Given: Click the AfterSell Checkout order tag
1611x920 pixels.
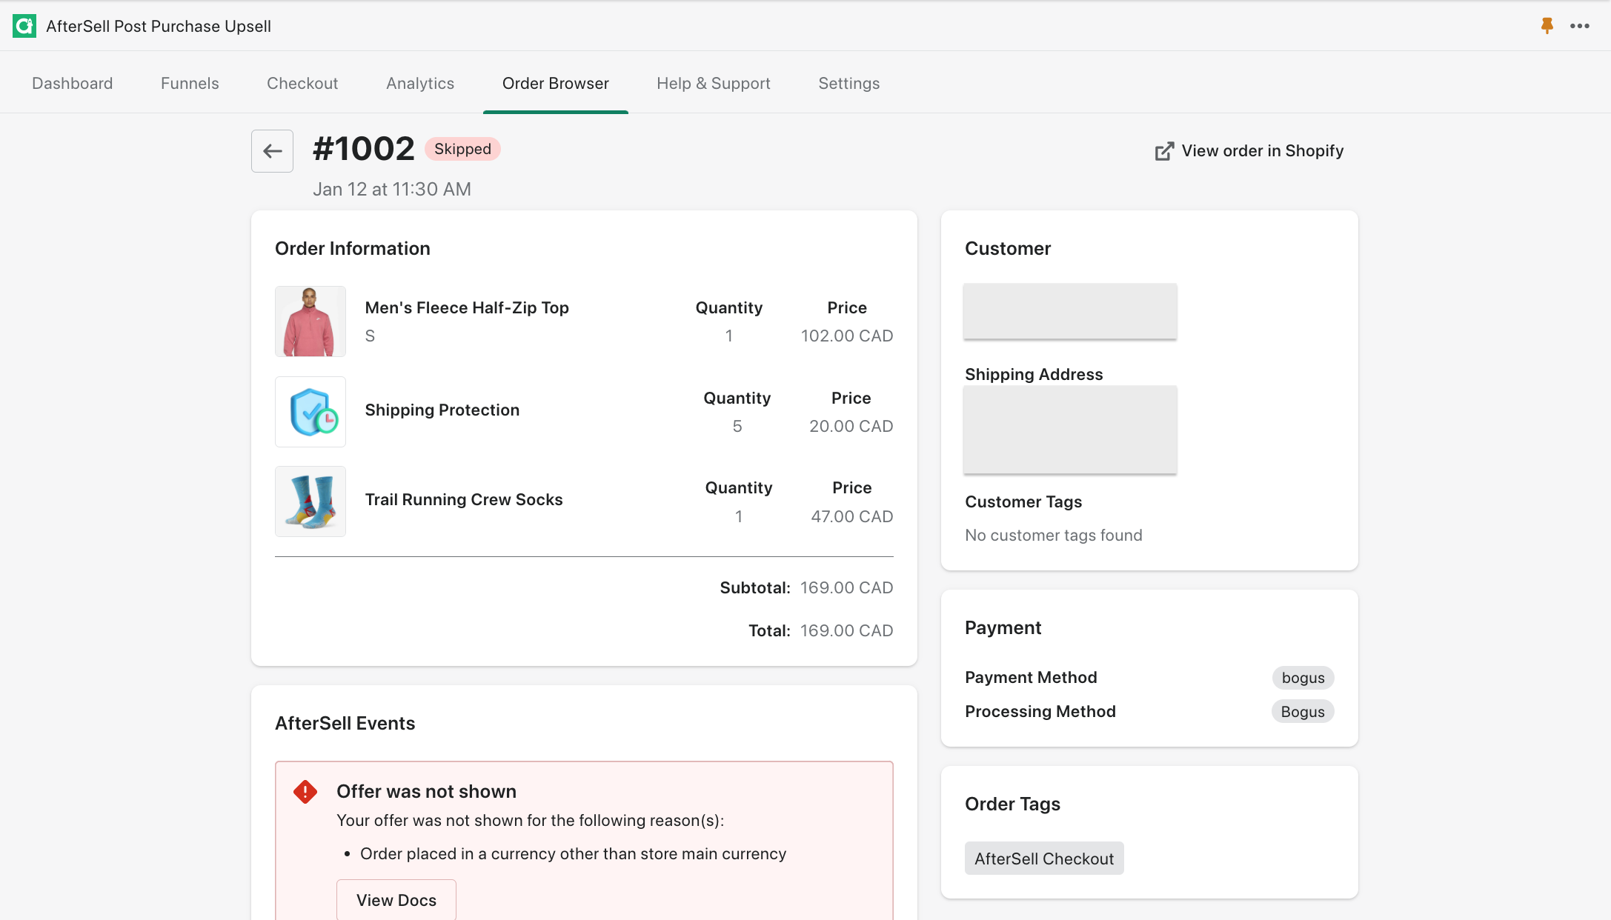Looking at the screenshot, I should 1043,859.
